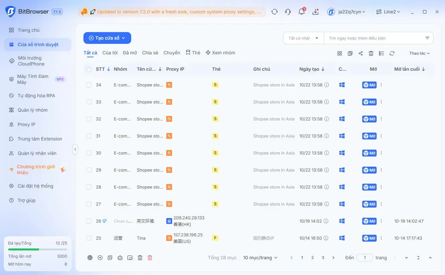The image size is (445, 275).
Task: Expand the Thao tác dropdown
Action: tap(419, 53)
